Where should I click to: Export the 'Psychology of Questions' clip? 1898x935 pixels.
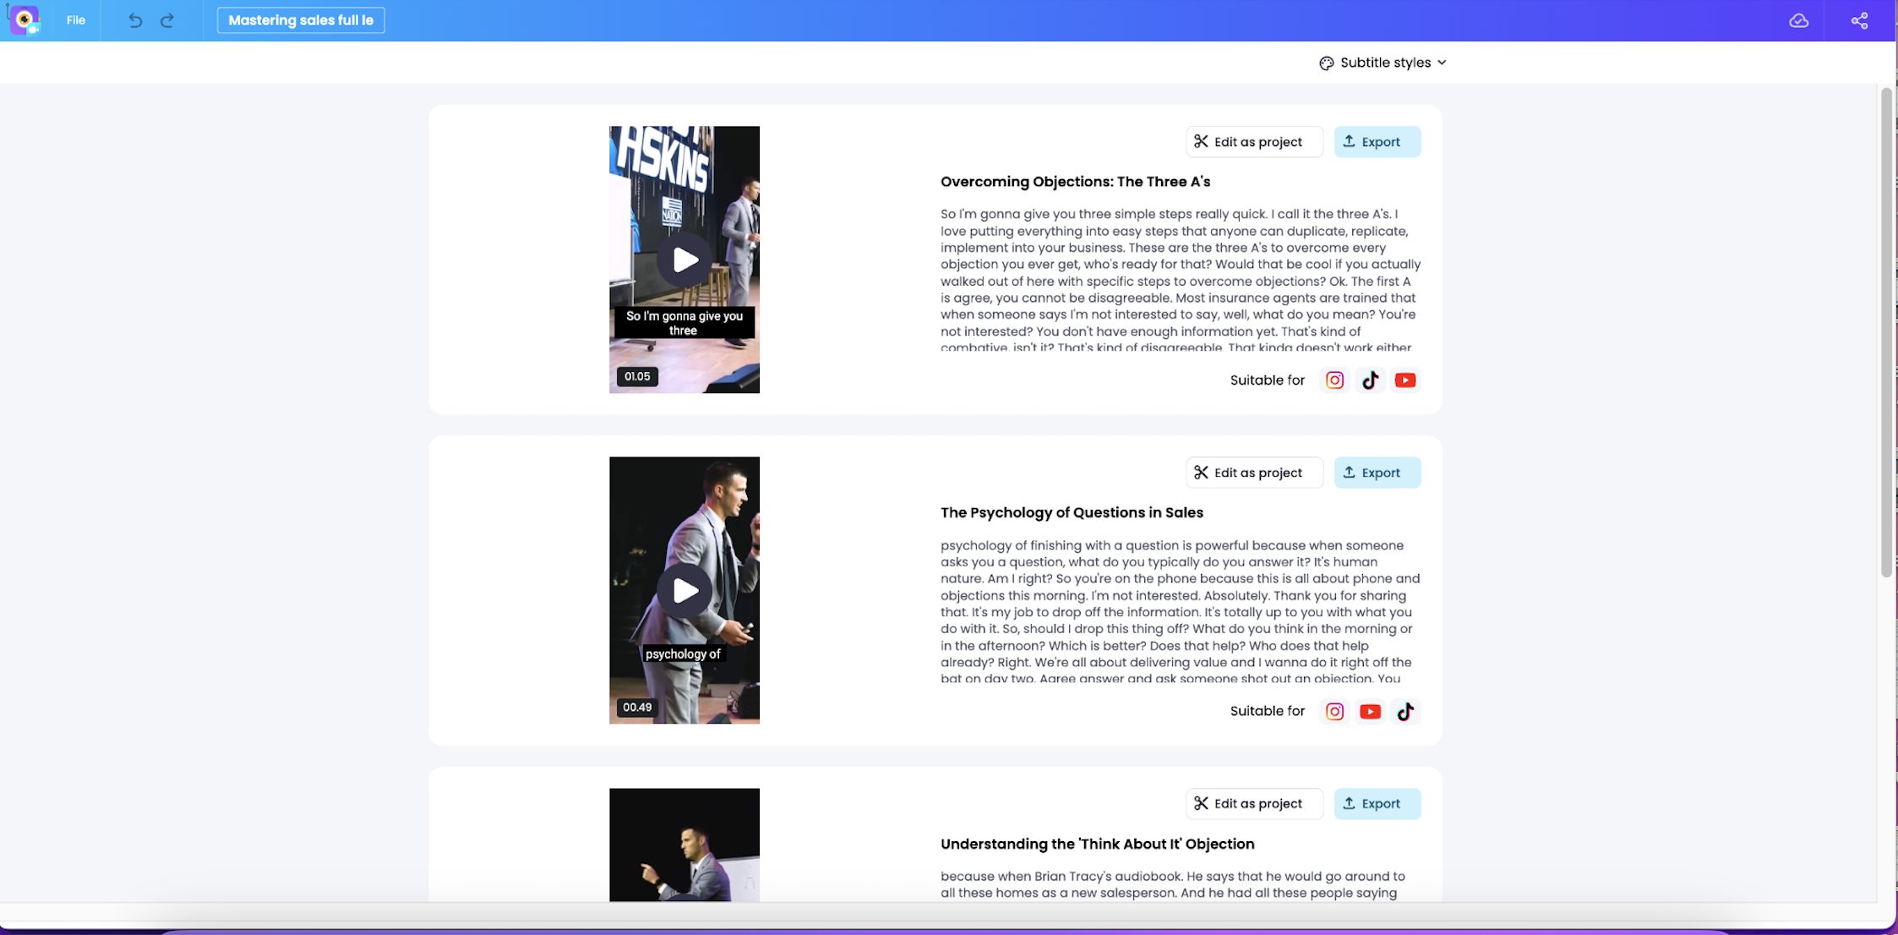coord(1377,473)
